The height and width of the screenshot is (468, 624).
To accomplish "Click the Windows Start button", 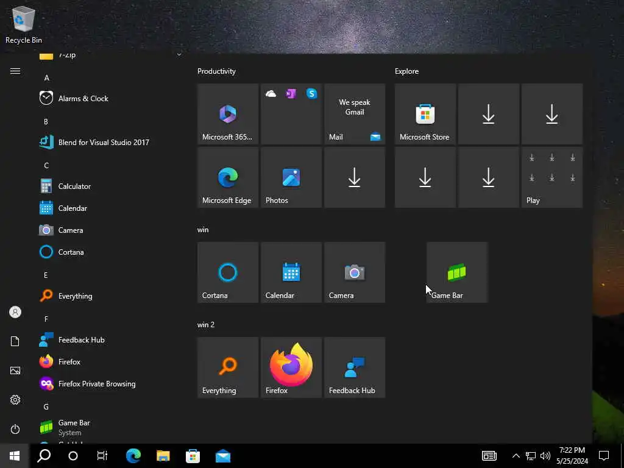I will (x=15, y=456).
